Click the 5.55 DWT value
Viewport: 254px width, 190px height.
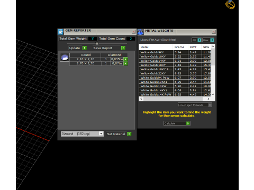tap(193, 73)
